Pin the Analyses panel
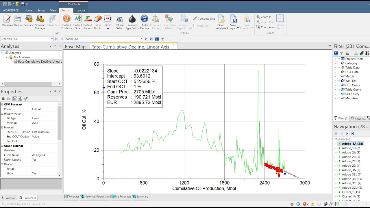370x208 pixels. [x=55, y=46]
